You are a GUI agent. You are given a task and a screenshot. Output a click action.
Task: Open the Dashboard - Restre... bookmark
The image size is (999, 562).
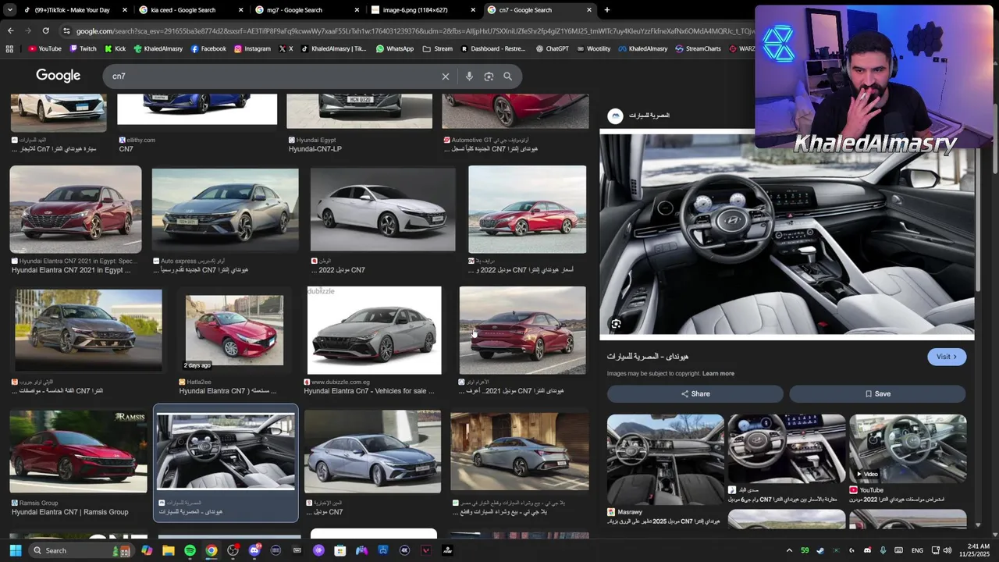click(x=493, y=48)
